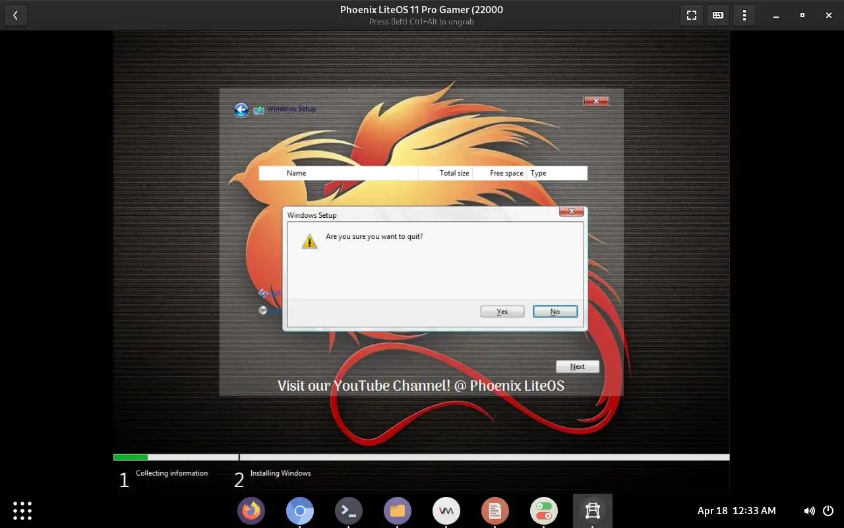Select the Type column header
844x528 pixels.
click(557, 173)
